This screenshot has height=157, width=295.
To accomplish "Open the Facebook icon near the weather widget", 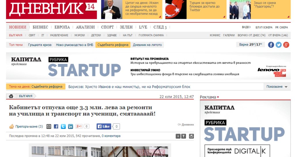I will tap(271, 45).
